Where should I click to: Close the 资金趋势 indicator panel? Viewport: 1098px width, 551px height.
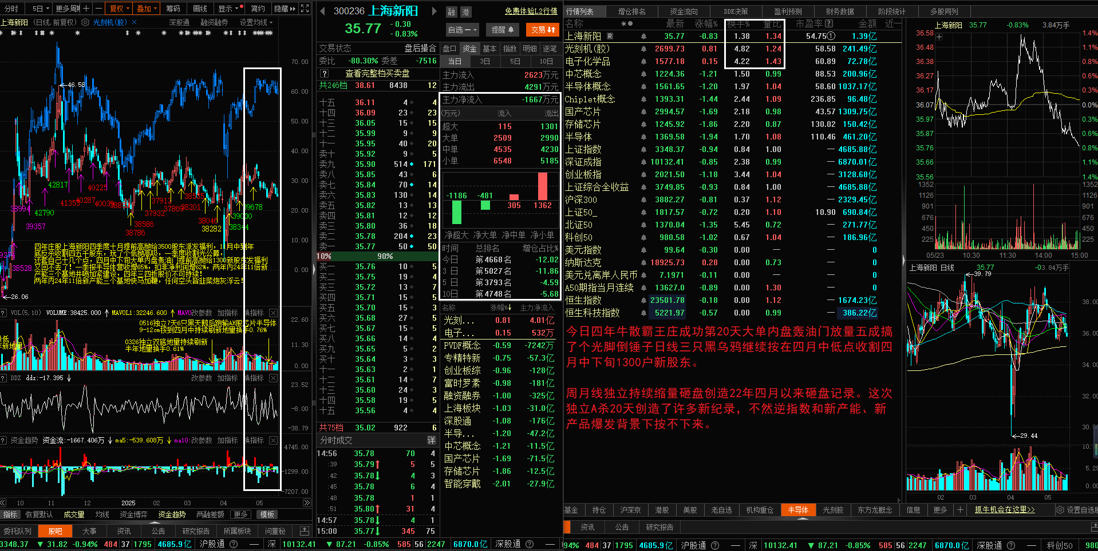[273, 440]
